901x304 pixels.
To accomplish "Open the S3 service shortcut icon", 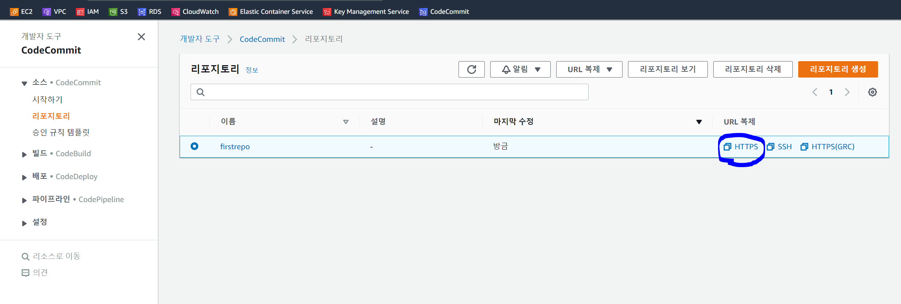I will click(x=113, y=12).
